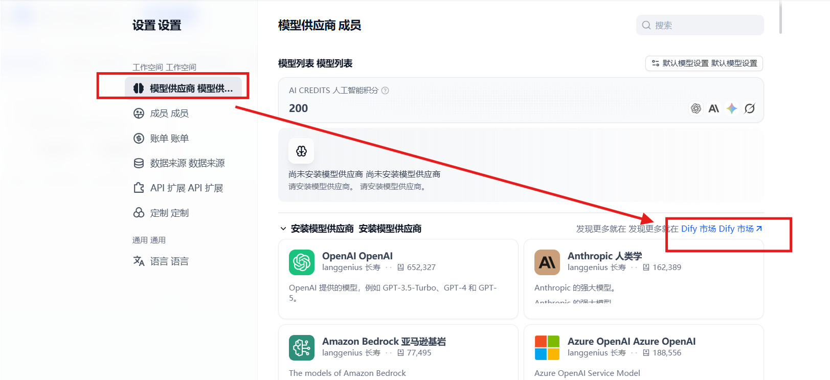This screenshot has width=830, height=380.
Task: Collapse the 安装模型供应商 section chevron
Action: point(283,229)
